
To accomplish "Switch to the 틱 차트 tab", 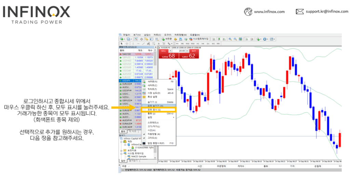I will coord(133,131).
